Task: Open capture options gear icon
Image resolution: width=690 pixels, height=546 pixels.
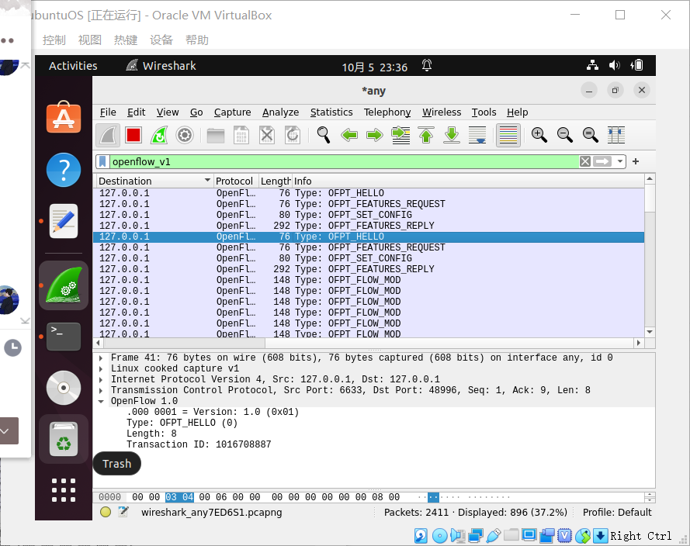Action: 184,135
